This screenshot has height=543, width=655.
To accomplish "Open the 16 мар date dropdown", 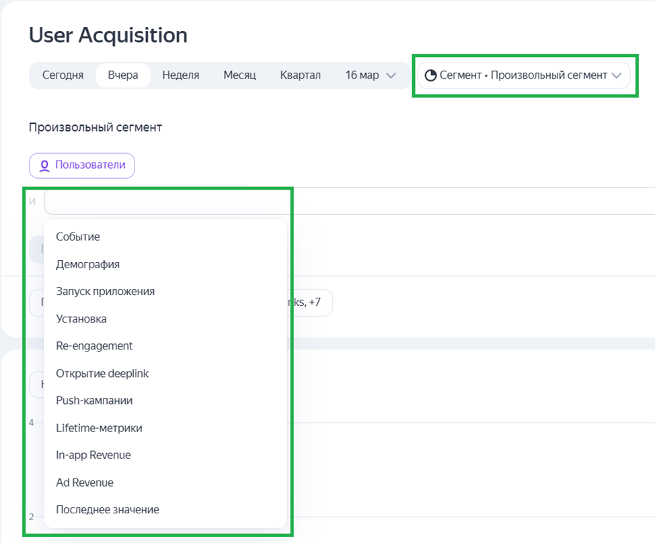I will pos(371,75).
